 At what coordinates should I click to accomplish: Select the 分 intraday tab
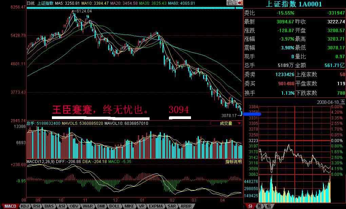250,206
